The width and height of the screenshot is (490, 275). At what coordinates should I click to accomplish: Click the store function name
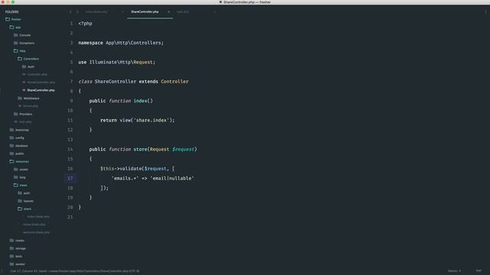pyautogui.click(x=140, y=150)
